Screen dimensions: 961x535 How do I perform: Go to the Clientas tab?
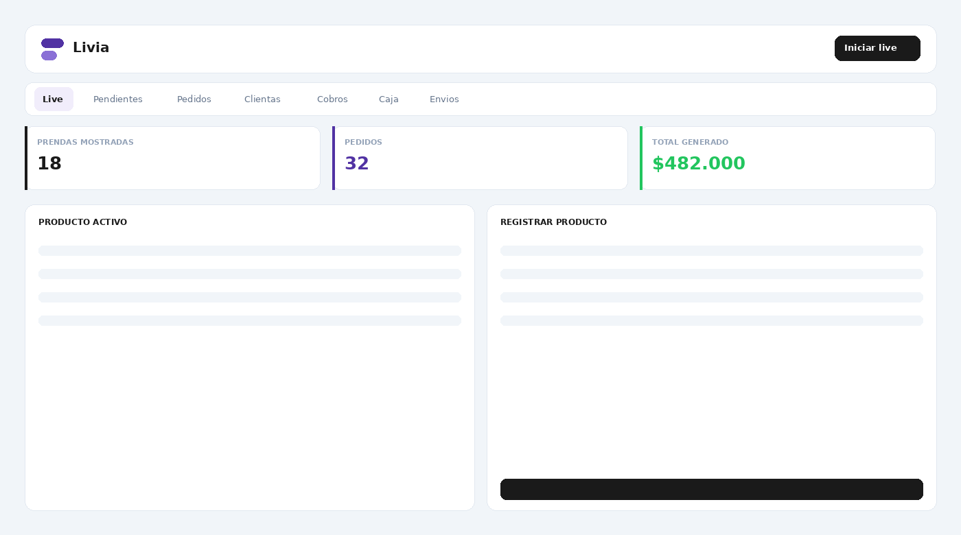tap(262, 99)
